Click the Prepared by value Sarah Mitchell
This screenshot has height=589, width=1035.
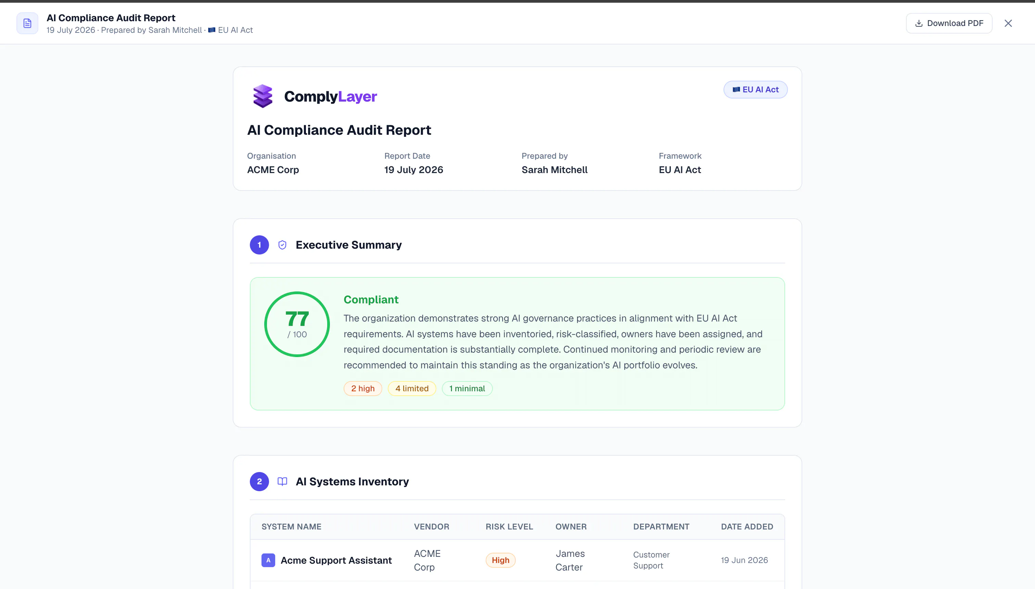tap(554, 170)
